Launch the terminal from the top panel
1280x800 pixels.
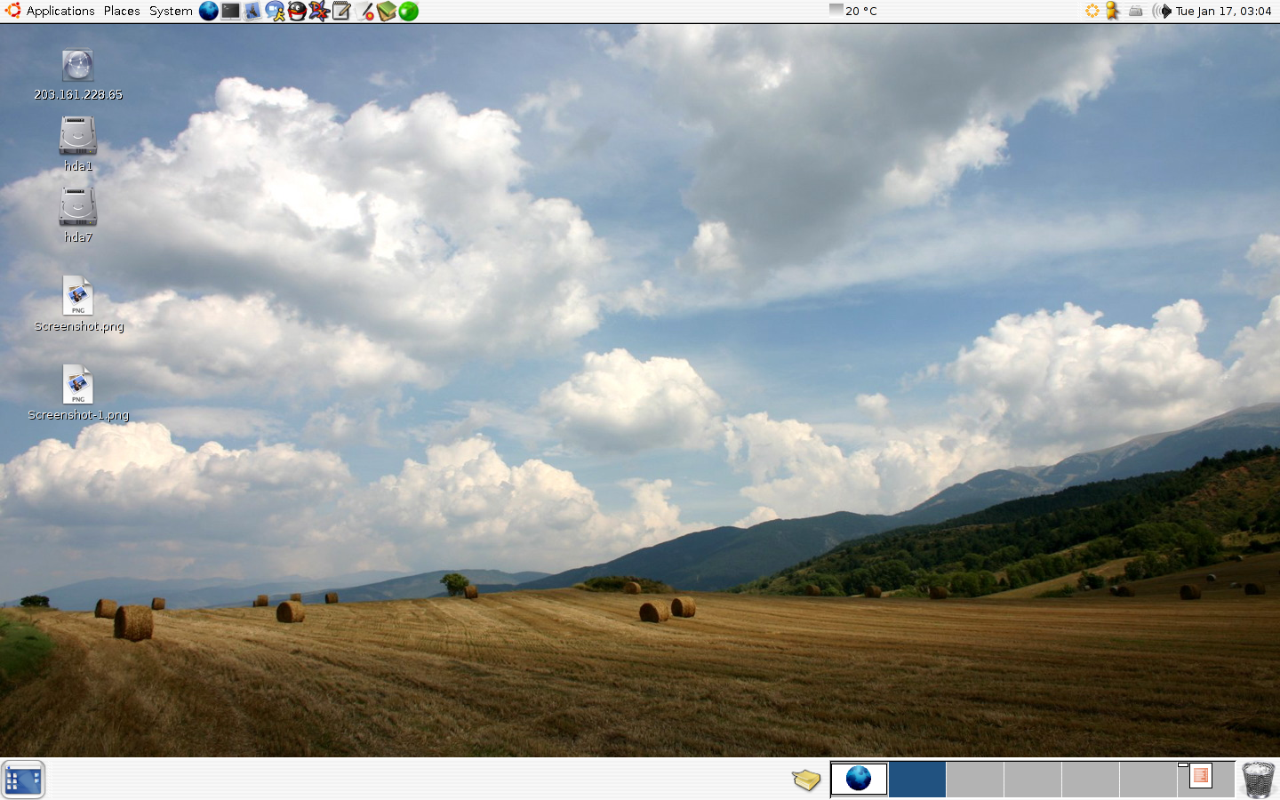pos(231,11)
